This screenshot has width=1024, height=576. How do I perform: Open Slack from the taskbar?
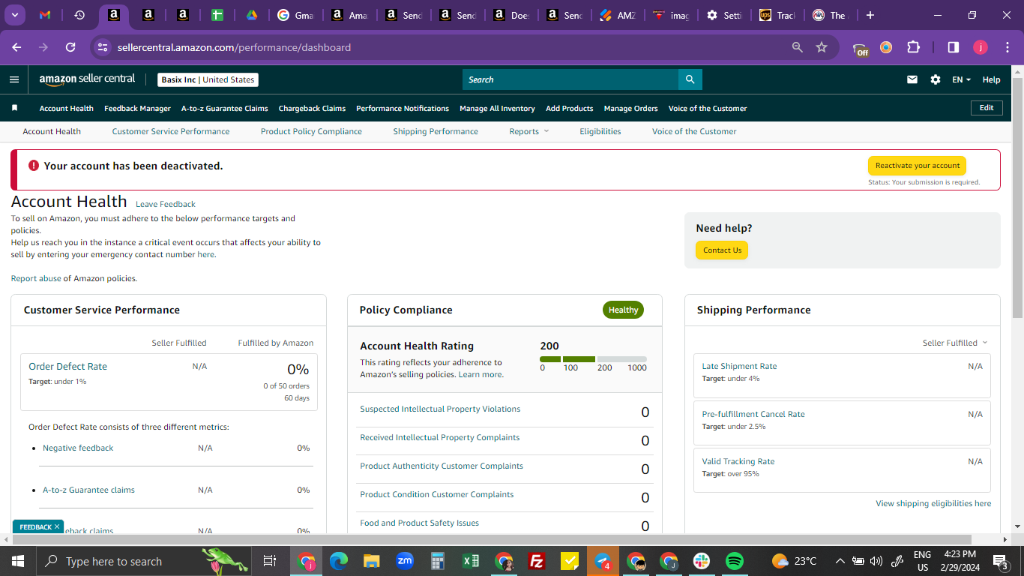coord(702,561)
